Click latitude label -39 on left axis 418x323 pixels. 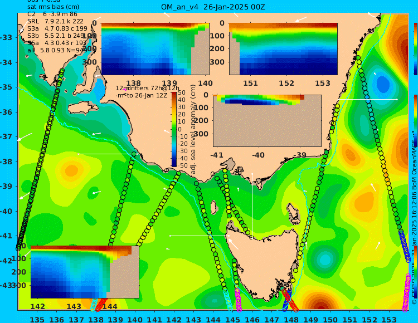(6, 186)
